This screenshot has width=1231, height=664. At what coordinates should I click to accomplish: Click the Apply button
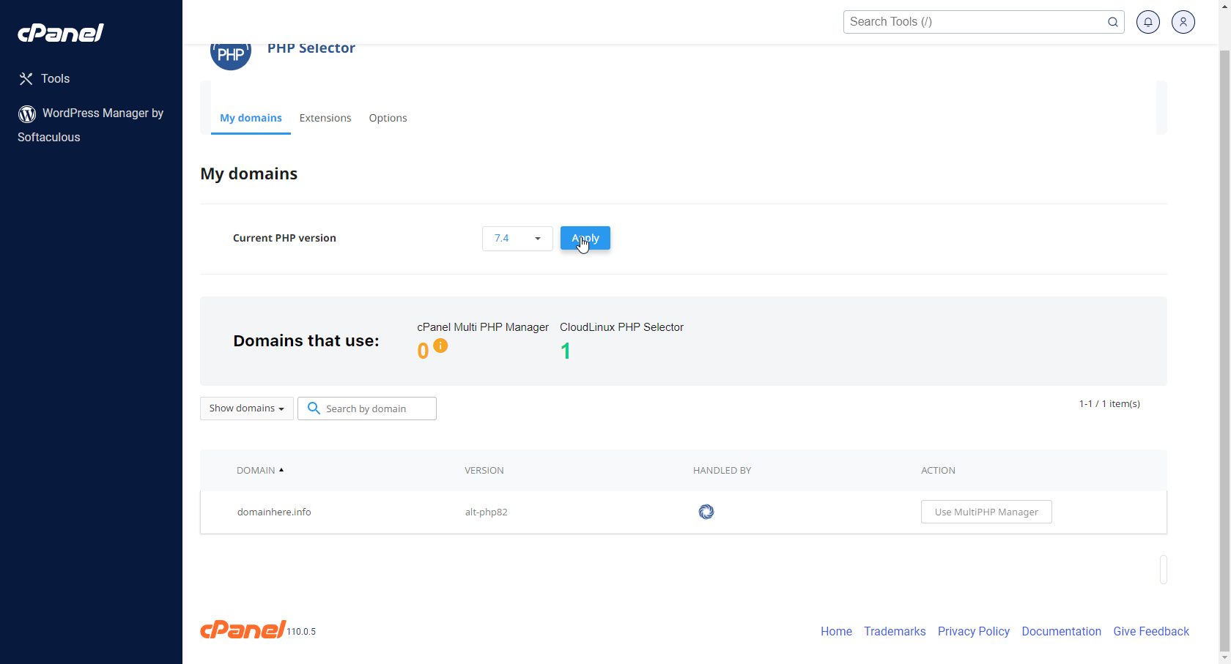[x=585, y=238]
